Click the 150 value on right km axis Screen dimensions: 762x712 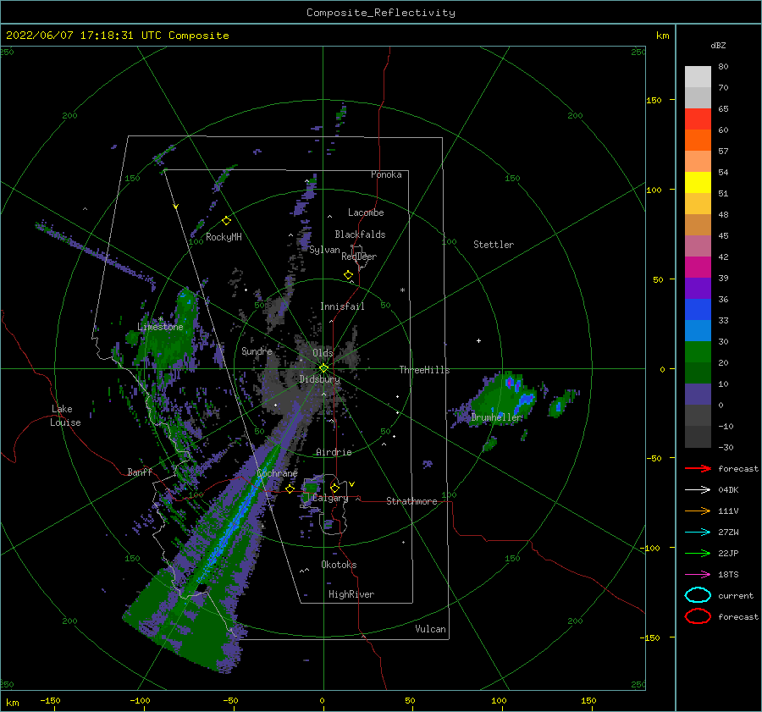(x=654, y=100)
